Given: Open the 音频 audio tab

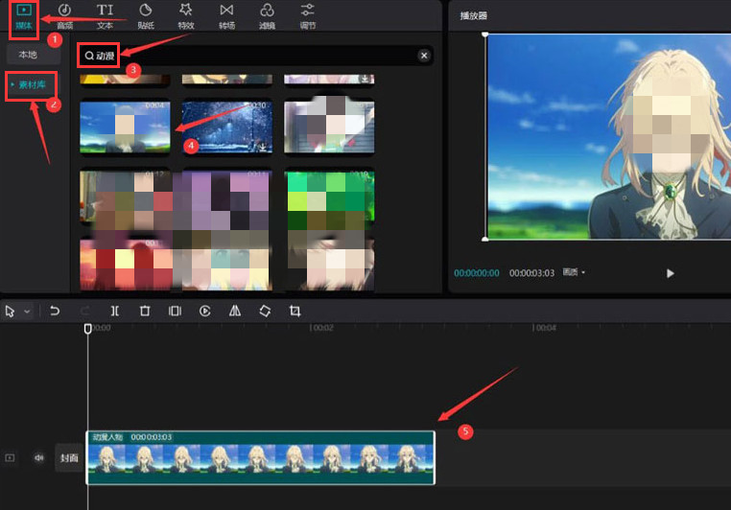Looking at the screenshot, I should pyautogui.click(x=65, y=16).
